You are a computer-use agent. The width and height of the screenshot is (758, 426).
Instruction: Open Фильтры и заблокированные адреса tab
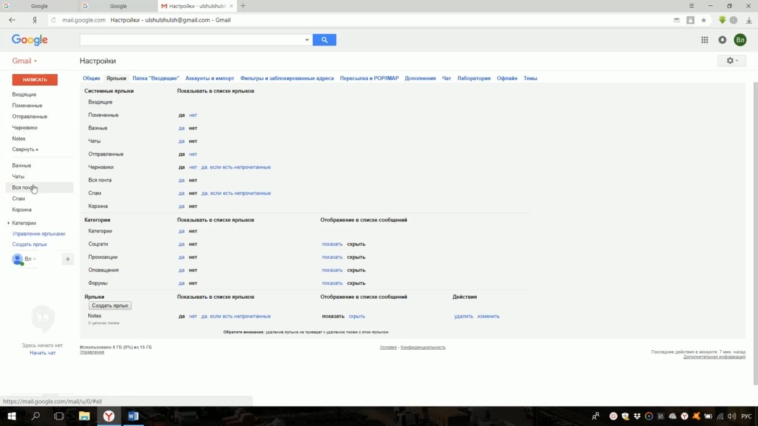click(x=287, y=78)
